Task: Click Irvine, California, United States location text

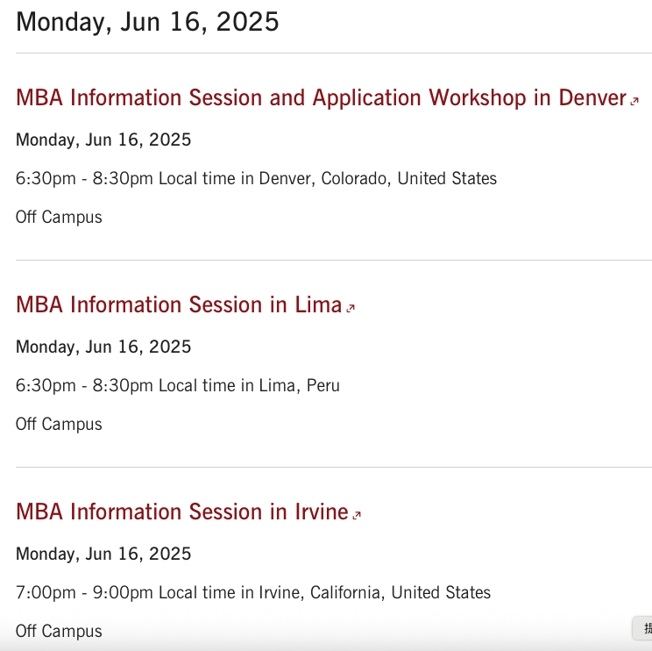Action: 375,593
